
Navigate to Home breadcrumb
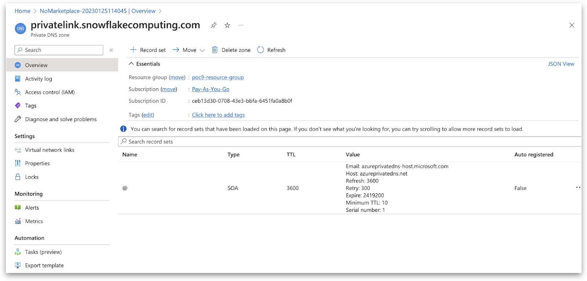22,11
